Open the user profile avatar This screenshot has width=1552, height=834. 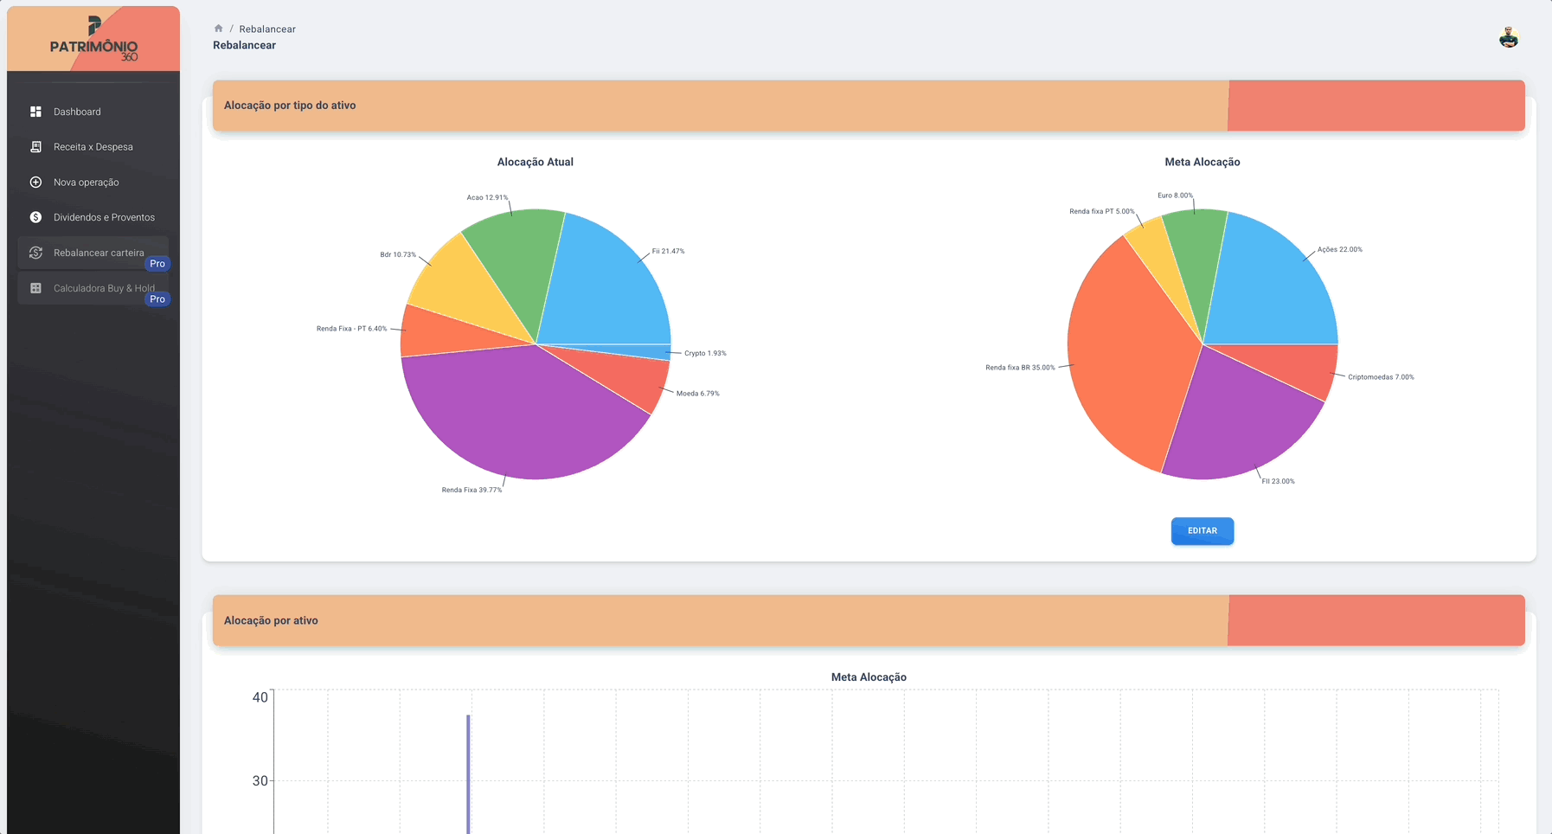(x=1509, y=37)
